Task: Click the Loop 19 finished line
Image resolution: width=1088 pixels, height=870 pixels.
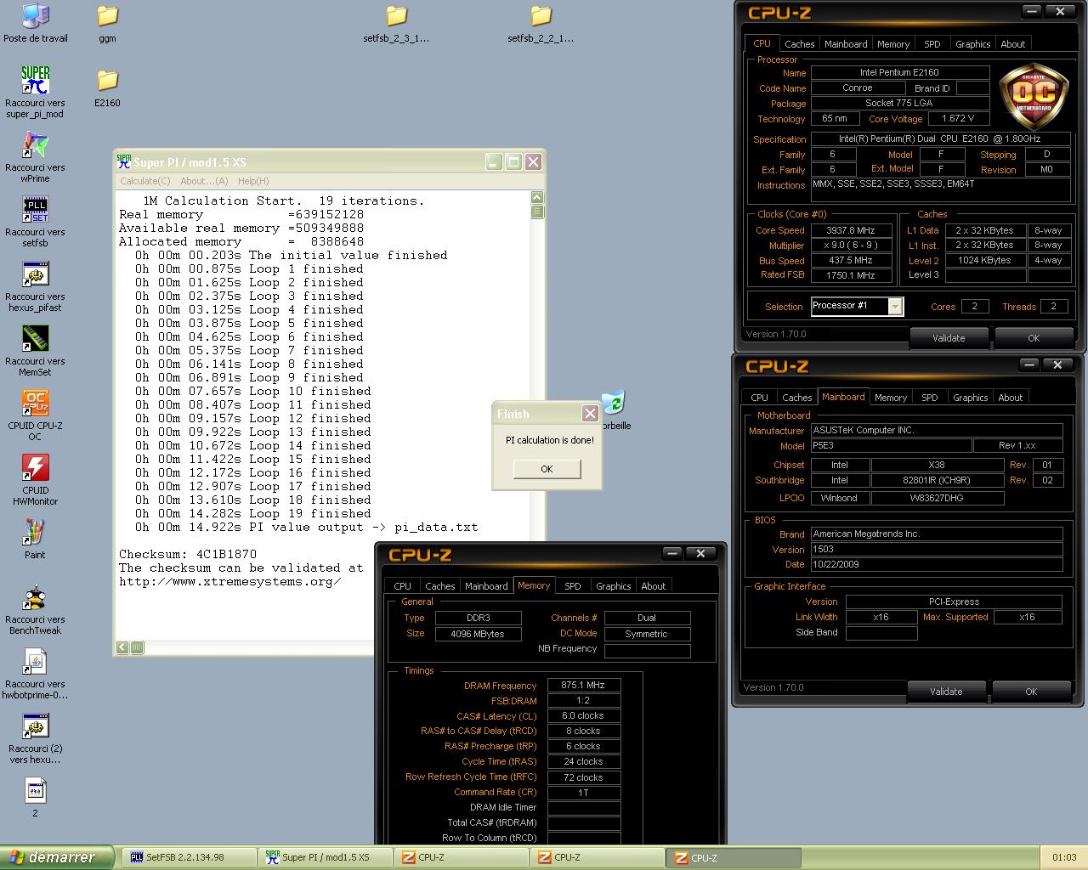Action: tap(252, 513)
